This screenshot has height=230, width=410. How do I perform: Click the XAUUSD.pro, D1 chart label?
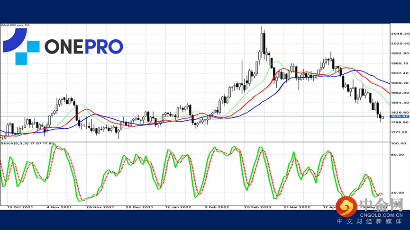(15, 26)
